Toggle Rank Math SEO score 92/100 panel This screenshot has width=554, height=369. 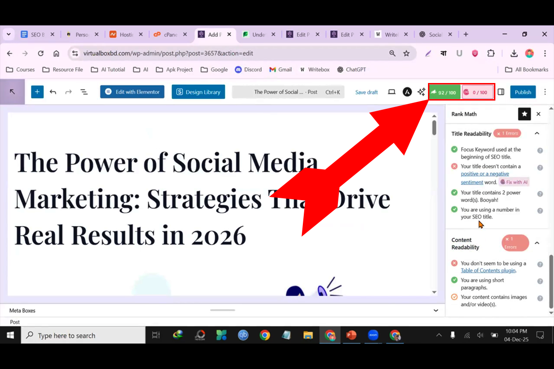444,92
